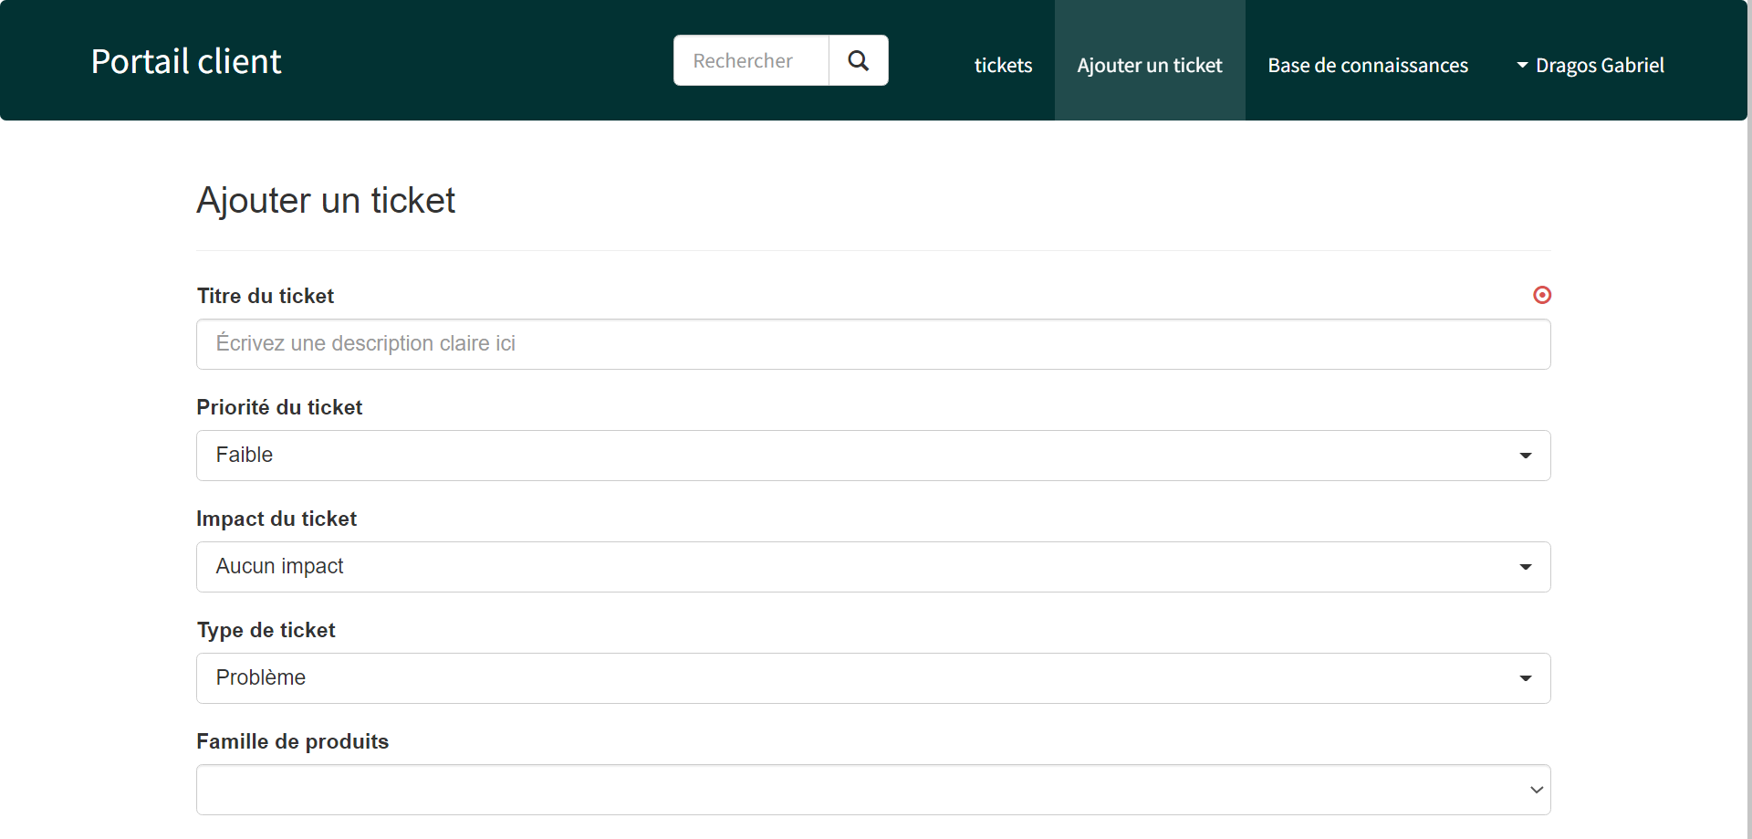Open Base de connaissances

click(1368, 65)
